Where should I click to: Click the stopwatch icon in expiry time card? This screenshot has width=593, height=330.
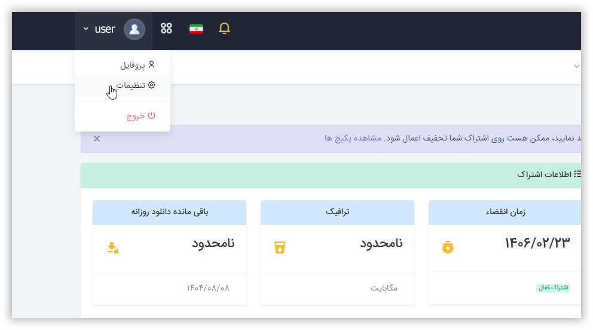pos(448,247)
